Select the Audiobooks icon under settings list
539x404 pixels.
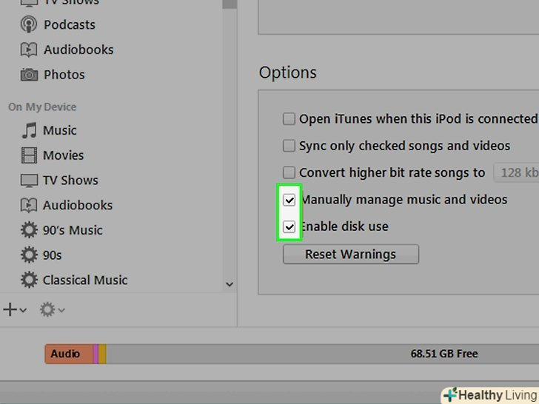pos(29,50)
